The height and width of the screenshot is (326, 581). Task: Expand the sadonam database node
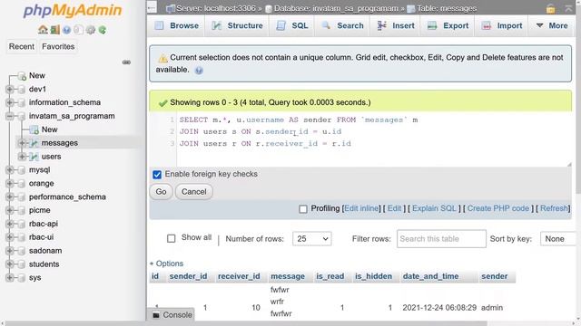click(10, 251)
